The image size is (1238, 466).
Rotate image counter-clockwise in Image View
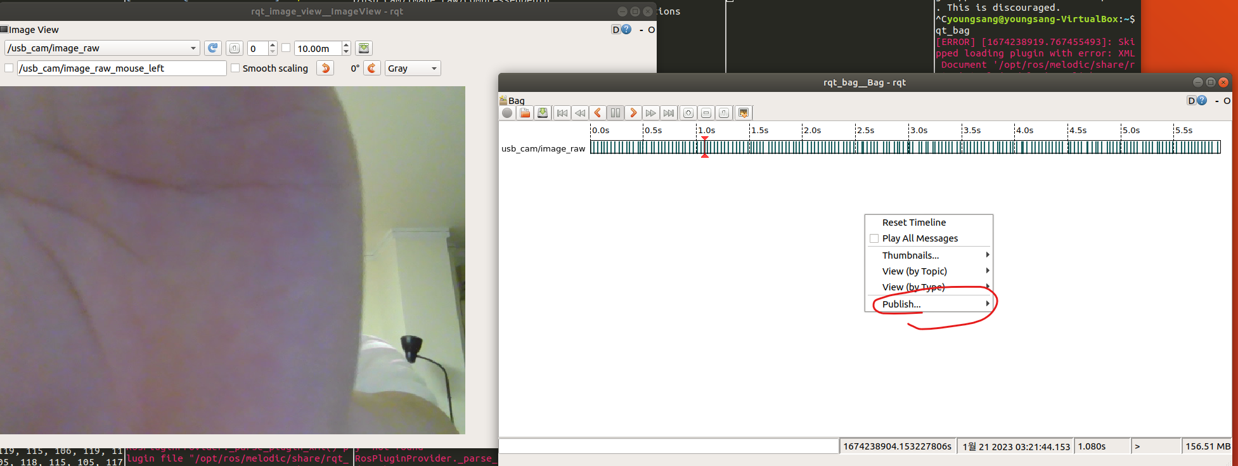click(325, 68)
